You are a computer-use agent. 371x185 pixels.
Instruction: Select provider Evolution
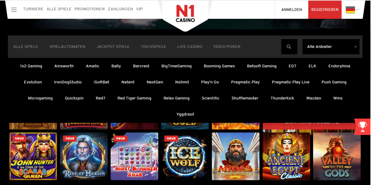[33, 82]
